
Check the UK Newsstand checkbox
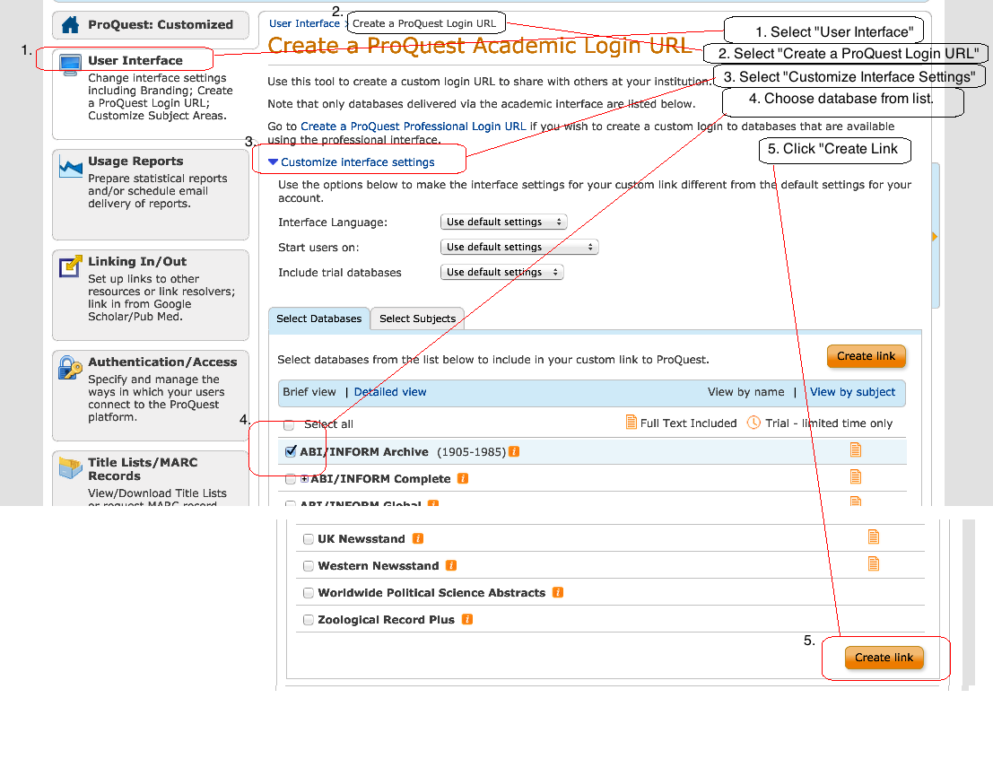(x=309, y=539)
